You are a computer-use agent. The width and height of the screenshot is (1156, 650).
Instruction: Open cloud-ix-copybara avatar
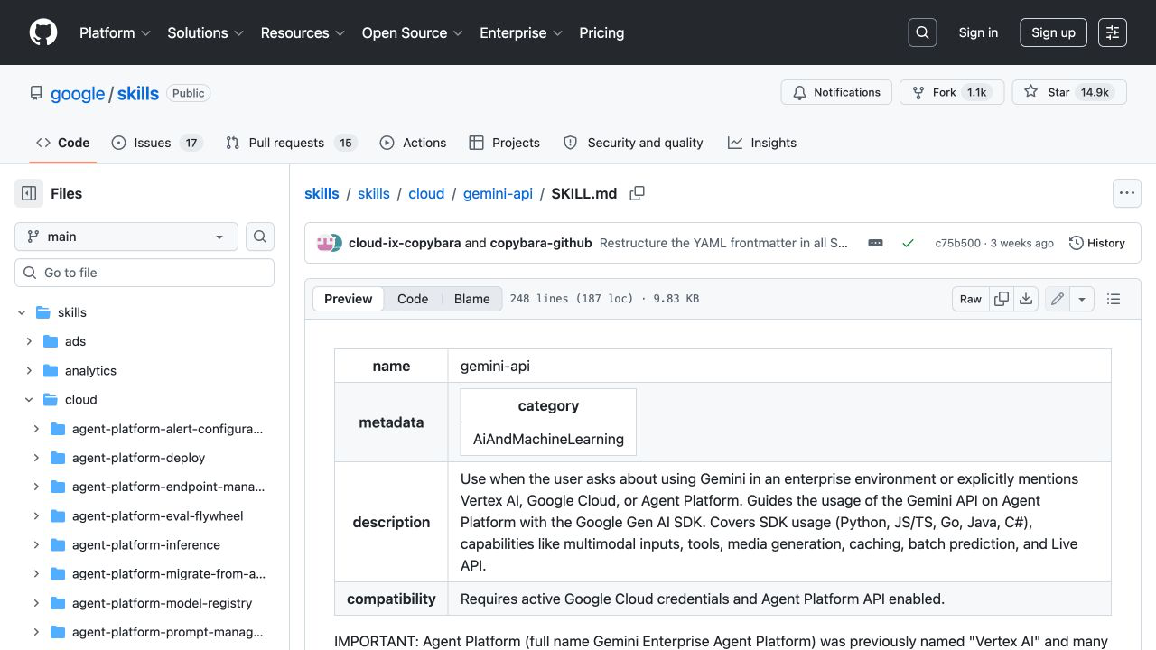tap(323, 243)
